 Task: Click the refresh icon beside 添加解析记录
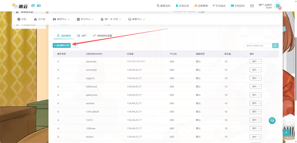(x=75, y=45)
